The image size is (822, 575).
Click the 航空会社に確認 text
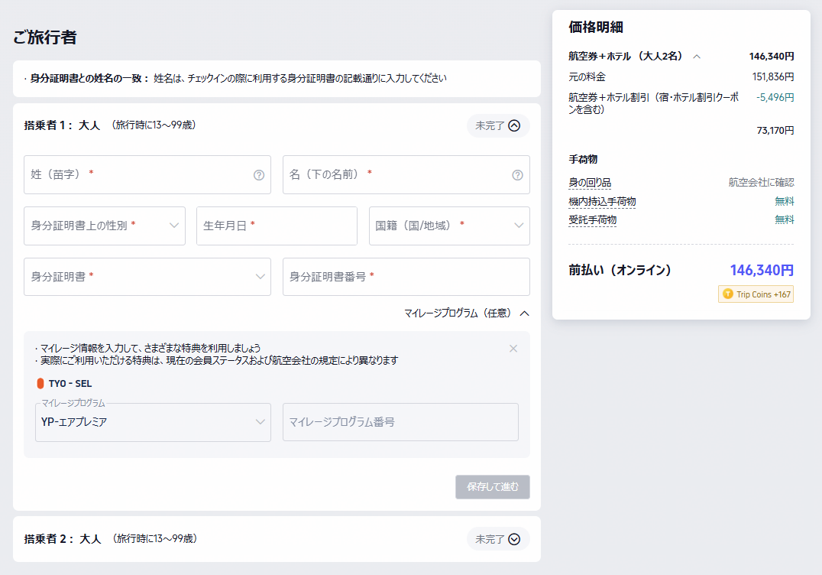click(761, 183)
